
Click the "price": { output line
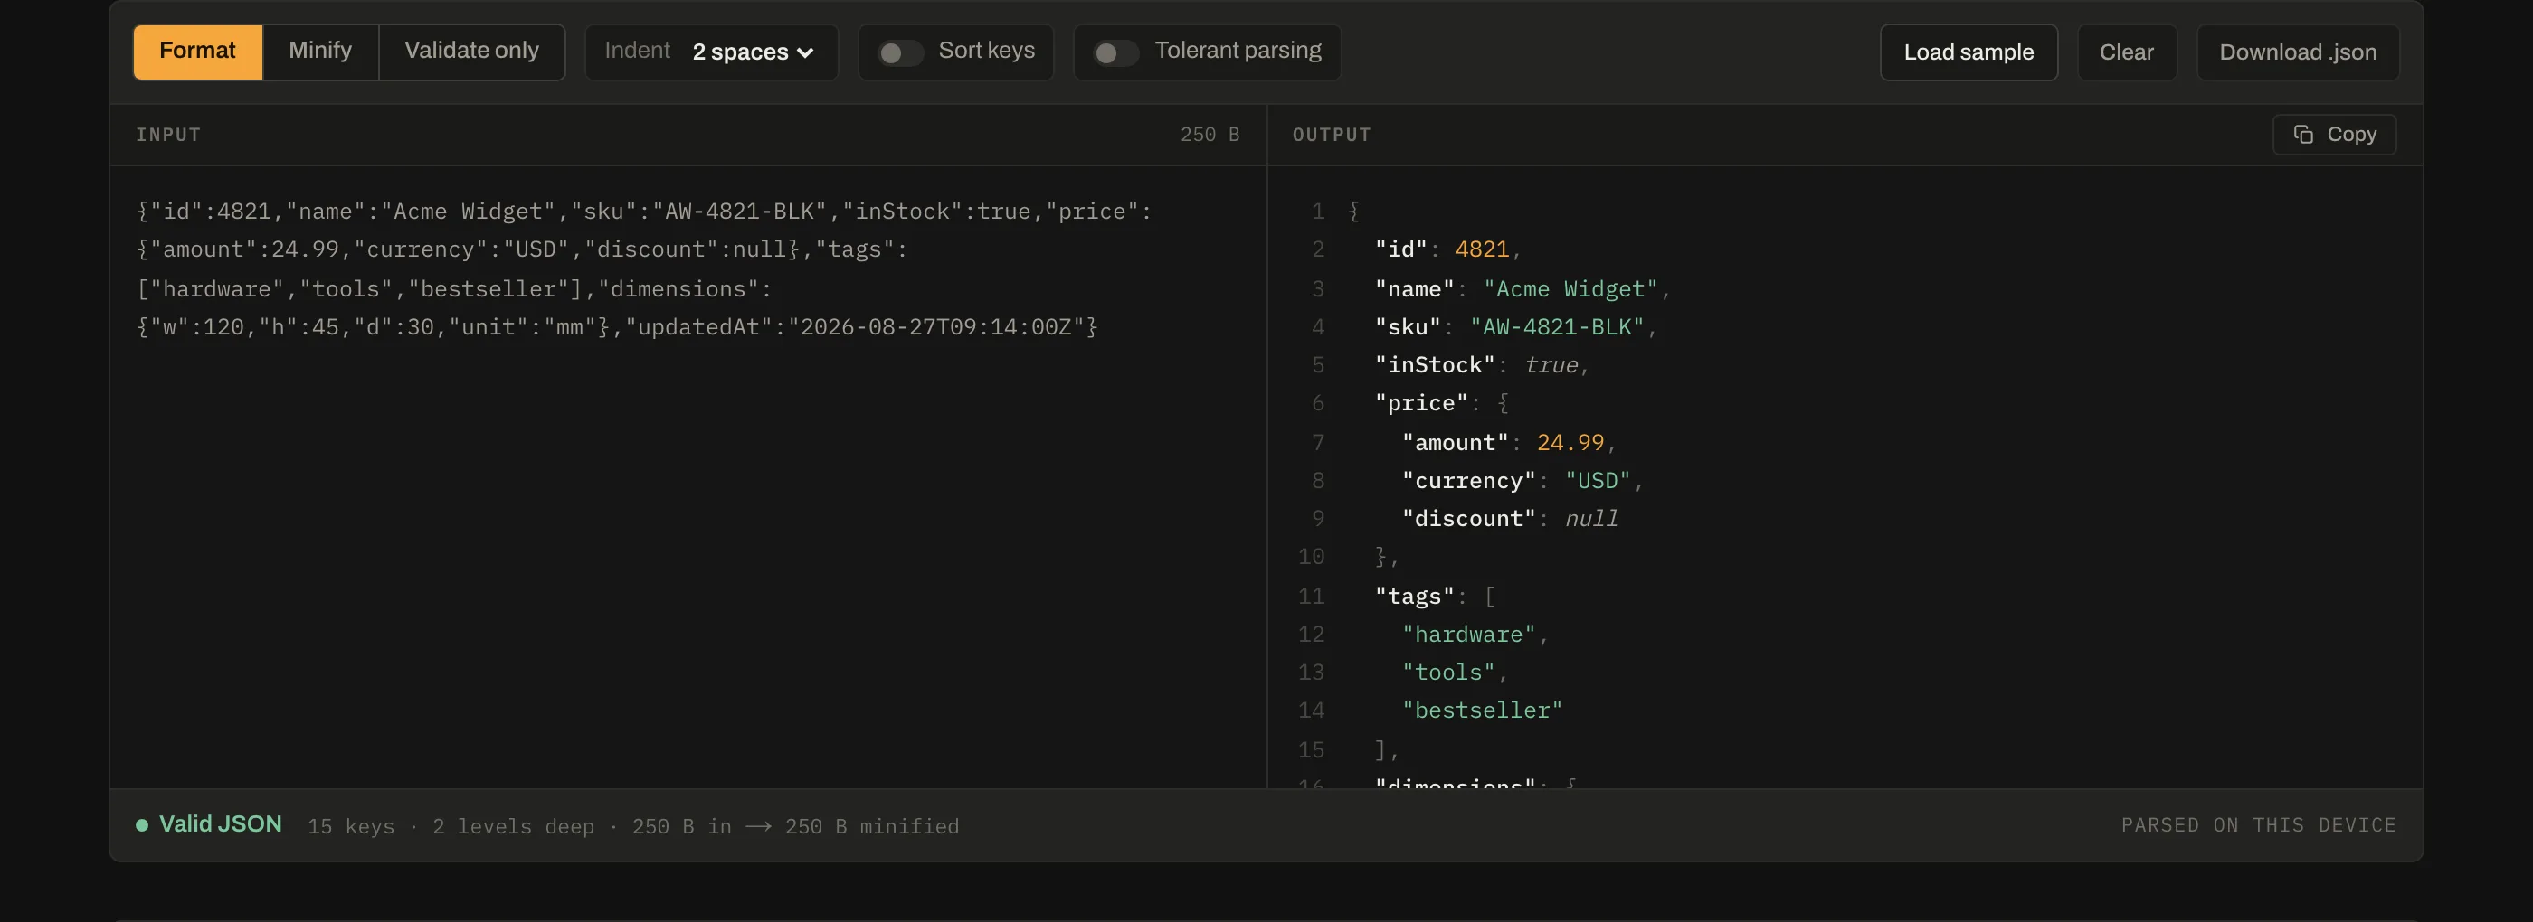point(1441,403)
